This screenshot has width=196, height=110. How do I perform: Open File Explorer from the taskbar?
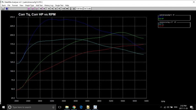pyautogui.click(x=67, y=107)
